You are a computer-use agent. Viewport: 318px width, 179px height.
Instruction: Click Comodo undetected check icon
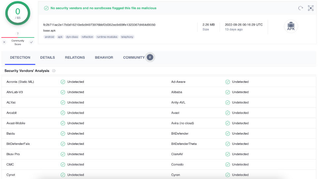pyautogui.click(x=228, y=165)
